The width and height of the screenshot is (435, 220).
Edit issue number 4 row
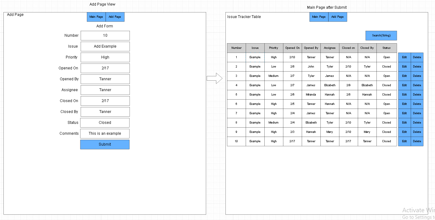404,85
